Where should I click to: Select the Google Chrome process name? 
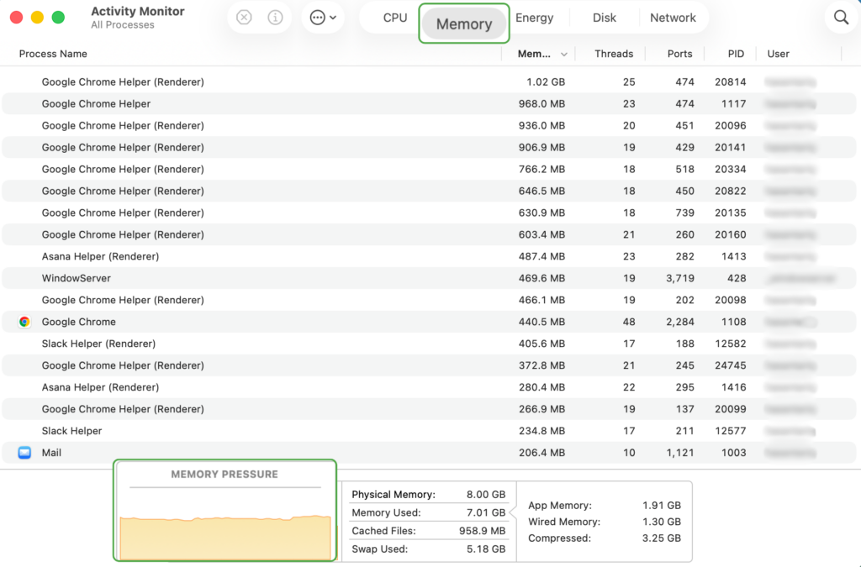[78, 322]
